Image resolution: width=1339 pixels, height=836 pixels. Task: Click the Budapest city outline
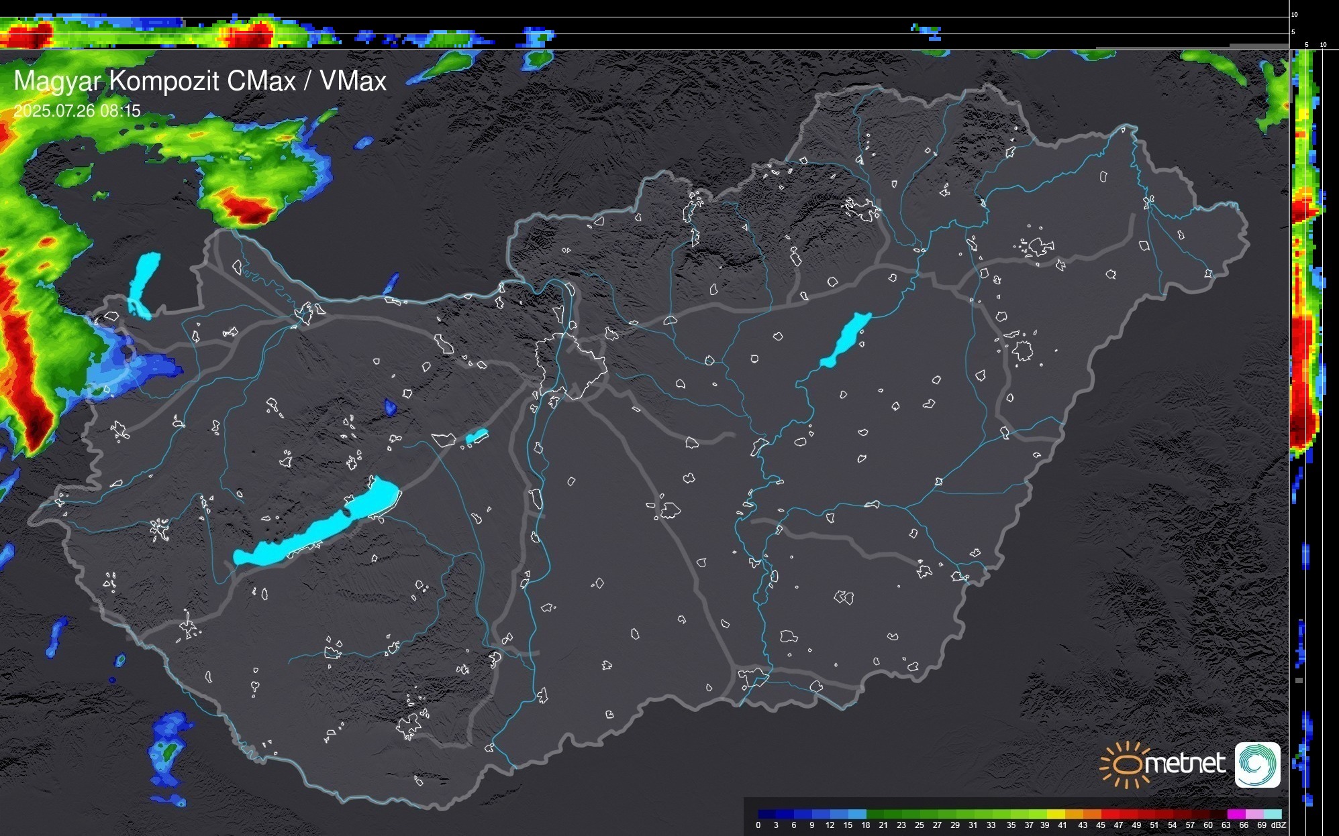[x=571, y=365]
